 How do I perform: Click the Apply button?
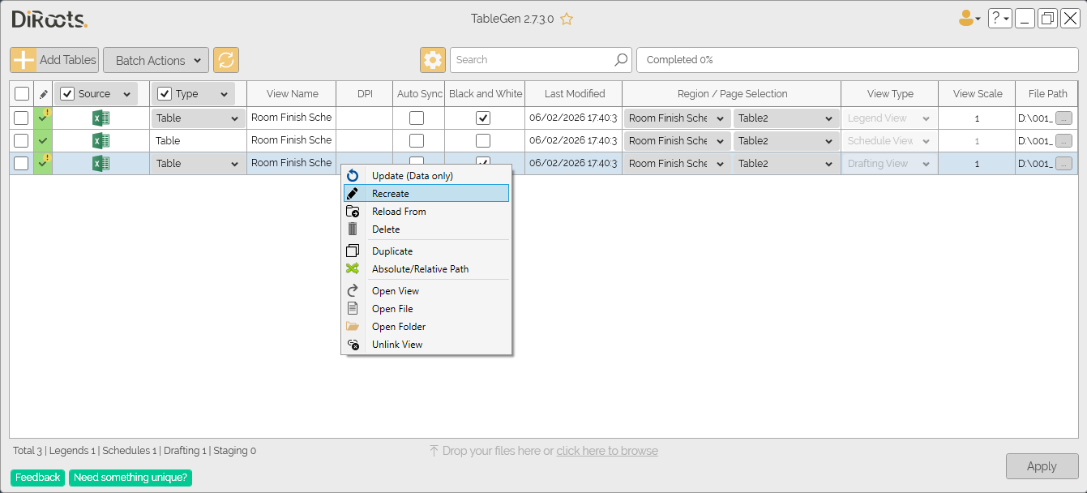point(1042,466)
